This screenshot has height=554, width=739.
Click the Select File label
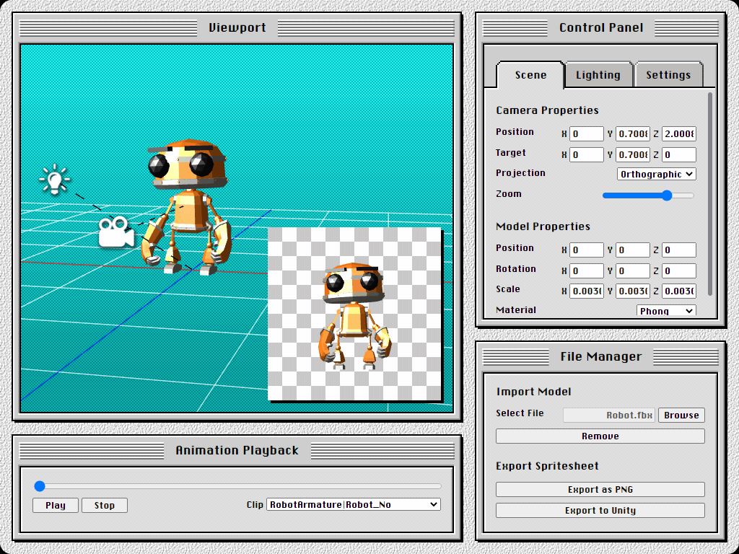[x=520, y=413]
